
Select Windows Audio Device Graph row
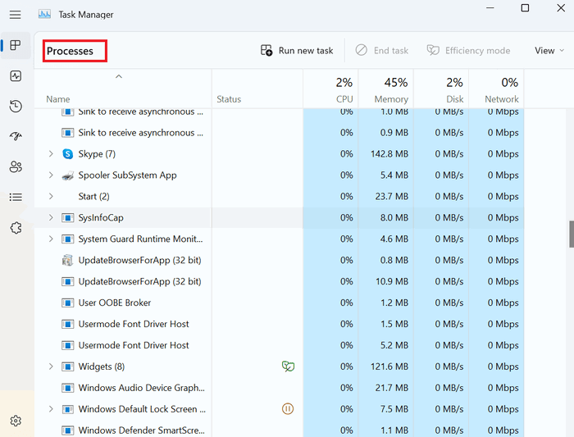coord(280,388)
